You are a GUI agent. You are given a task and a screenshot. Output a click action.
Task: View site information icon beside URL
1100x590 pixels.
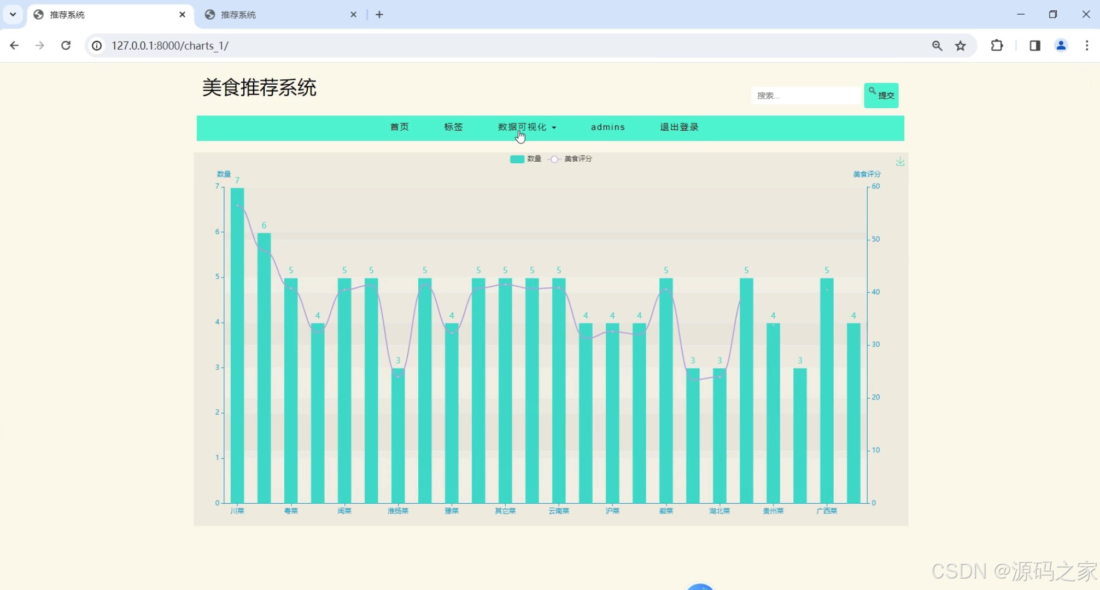pos(97,45)
